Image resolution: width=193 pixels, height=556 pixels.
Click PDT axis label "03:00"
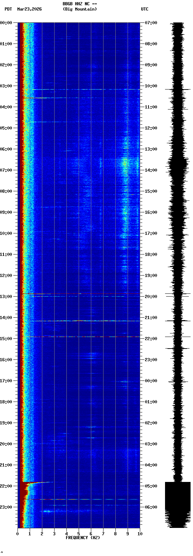pos(6,86)
